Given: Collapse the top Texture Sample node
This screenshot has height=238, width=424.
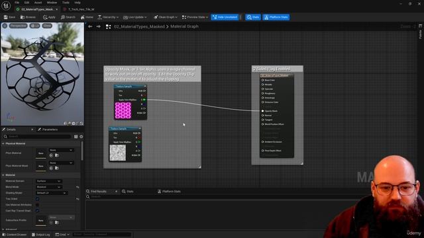Looking at the screenshot, I should [x=145, y=87].
